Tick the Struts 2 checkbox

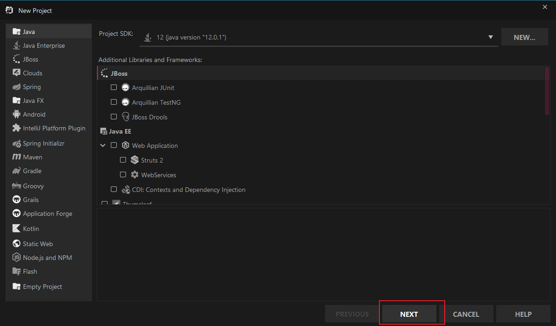point(123,160)
